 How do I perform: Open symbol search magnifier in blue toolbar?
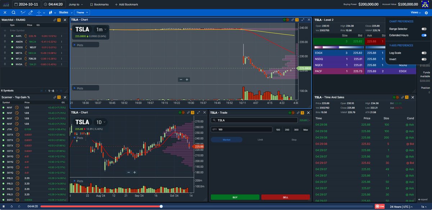tap(14, 12)
